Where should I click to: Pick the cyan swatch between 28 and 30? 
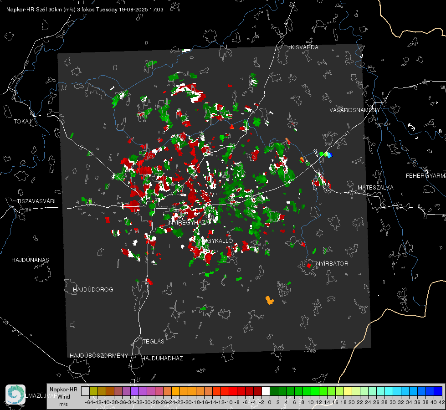coord(389,391)
